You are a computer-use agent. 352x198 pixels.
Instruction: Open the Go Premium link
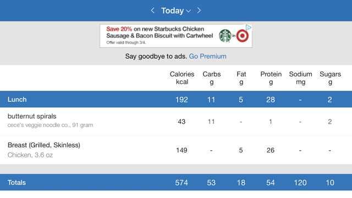208,56
